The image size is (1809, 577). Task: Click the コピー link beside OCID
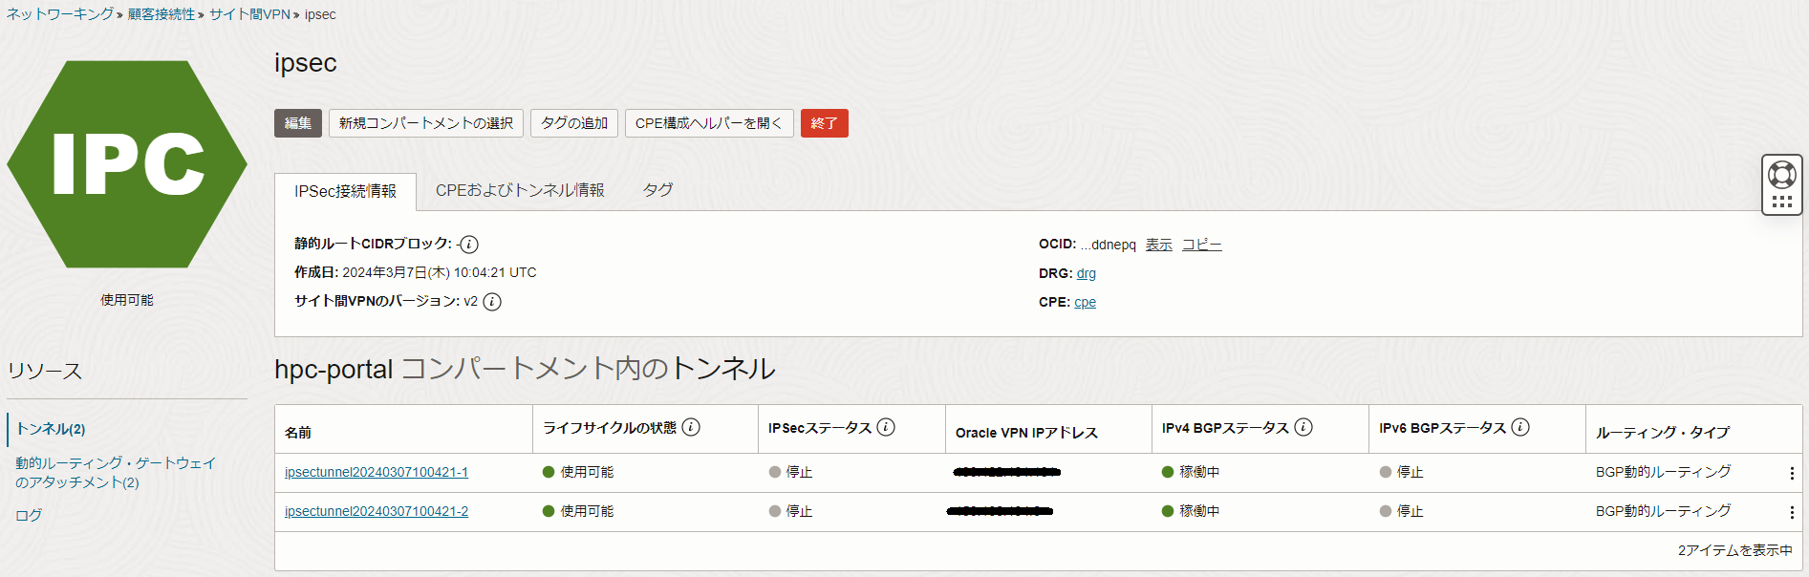coord(1201,245)
